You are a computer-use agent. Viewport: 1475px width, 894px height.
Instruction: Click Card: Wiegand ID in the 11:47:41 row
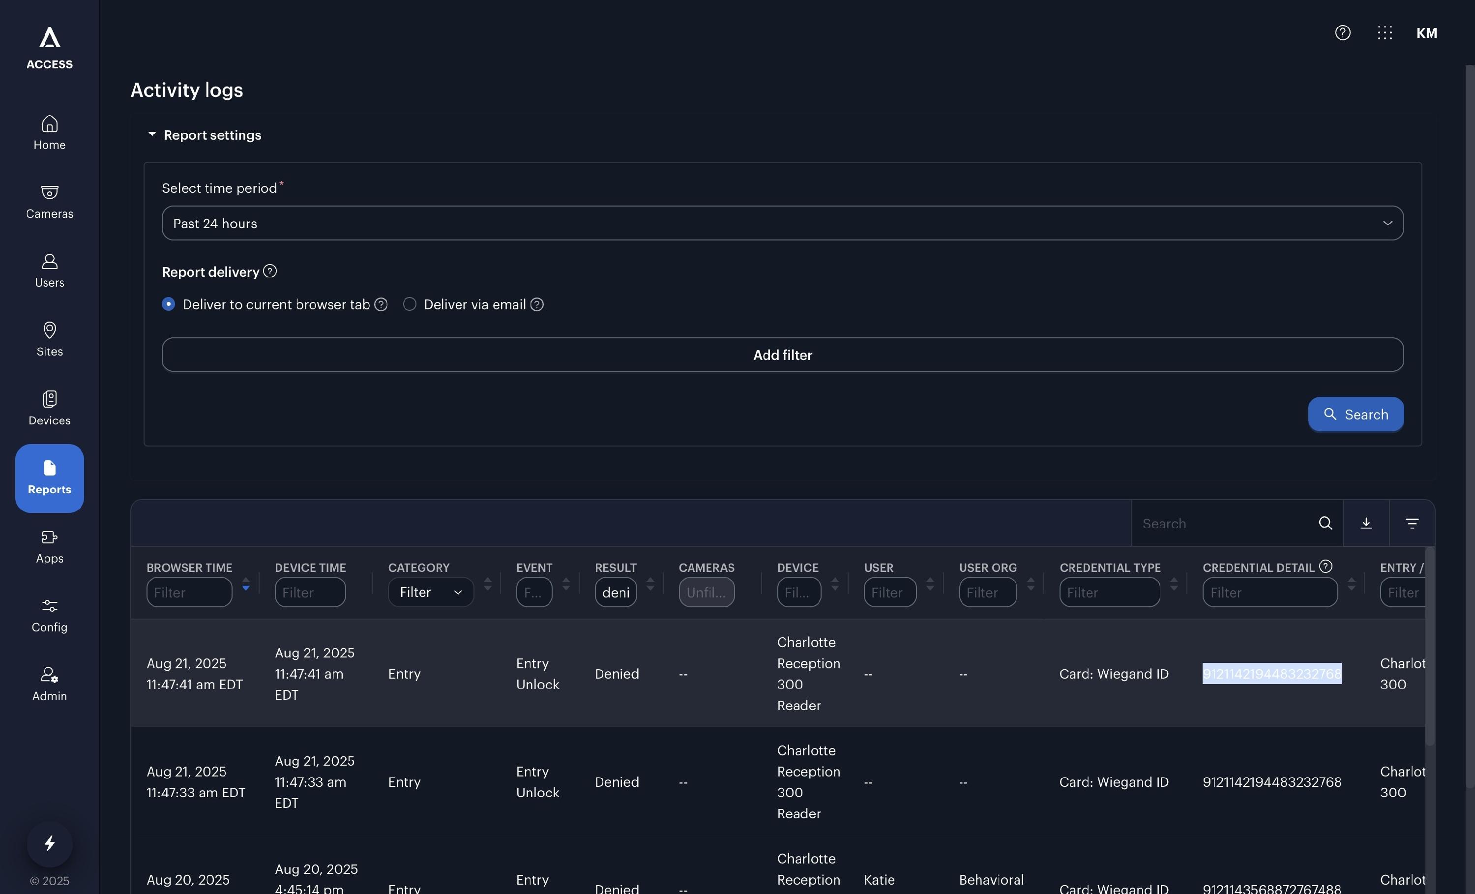[x=1114, y=674]
